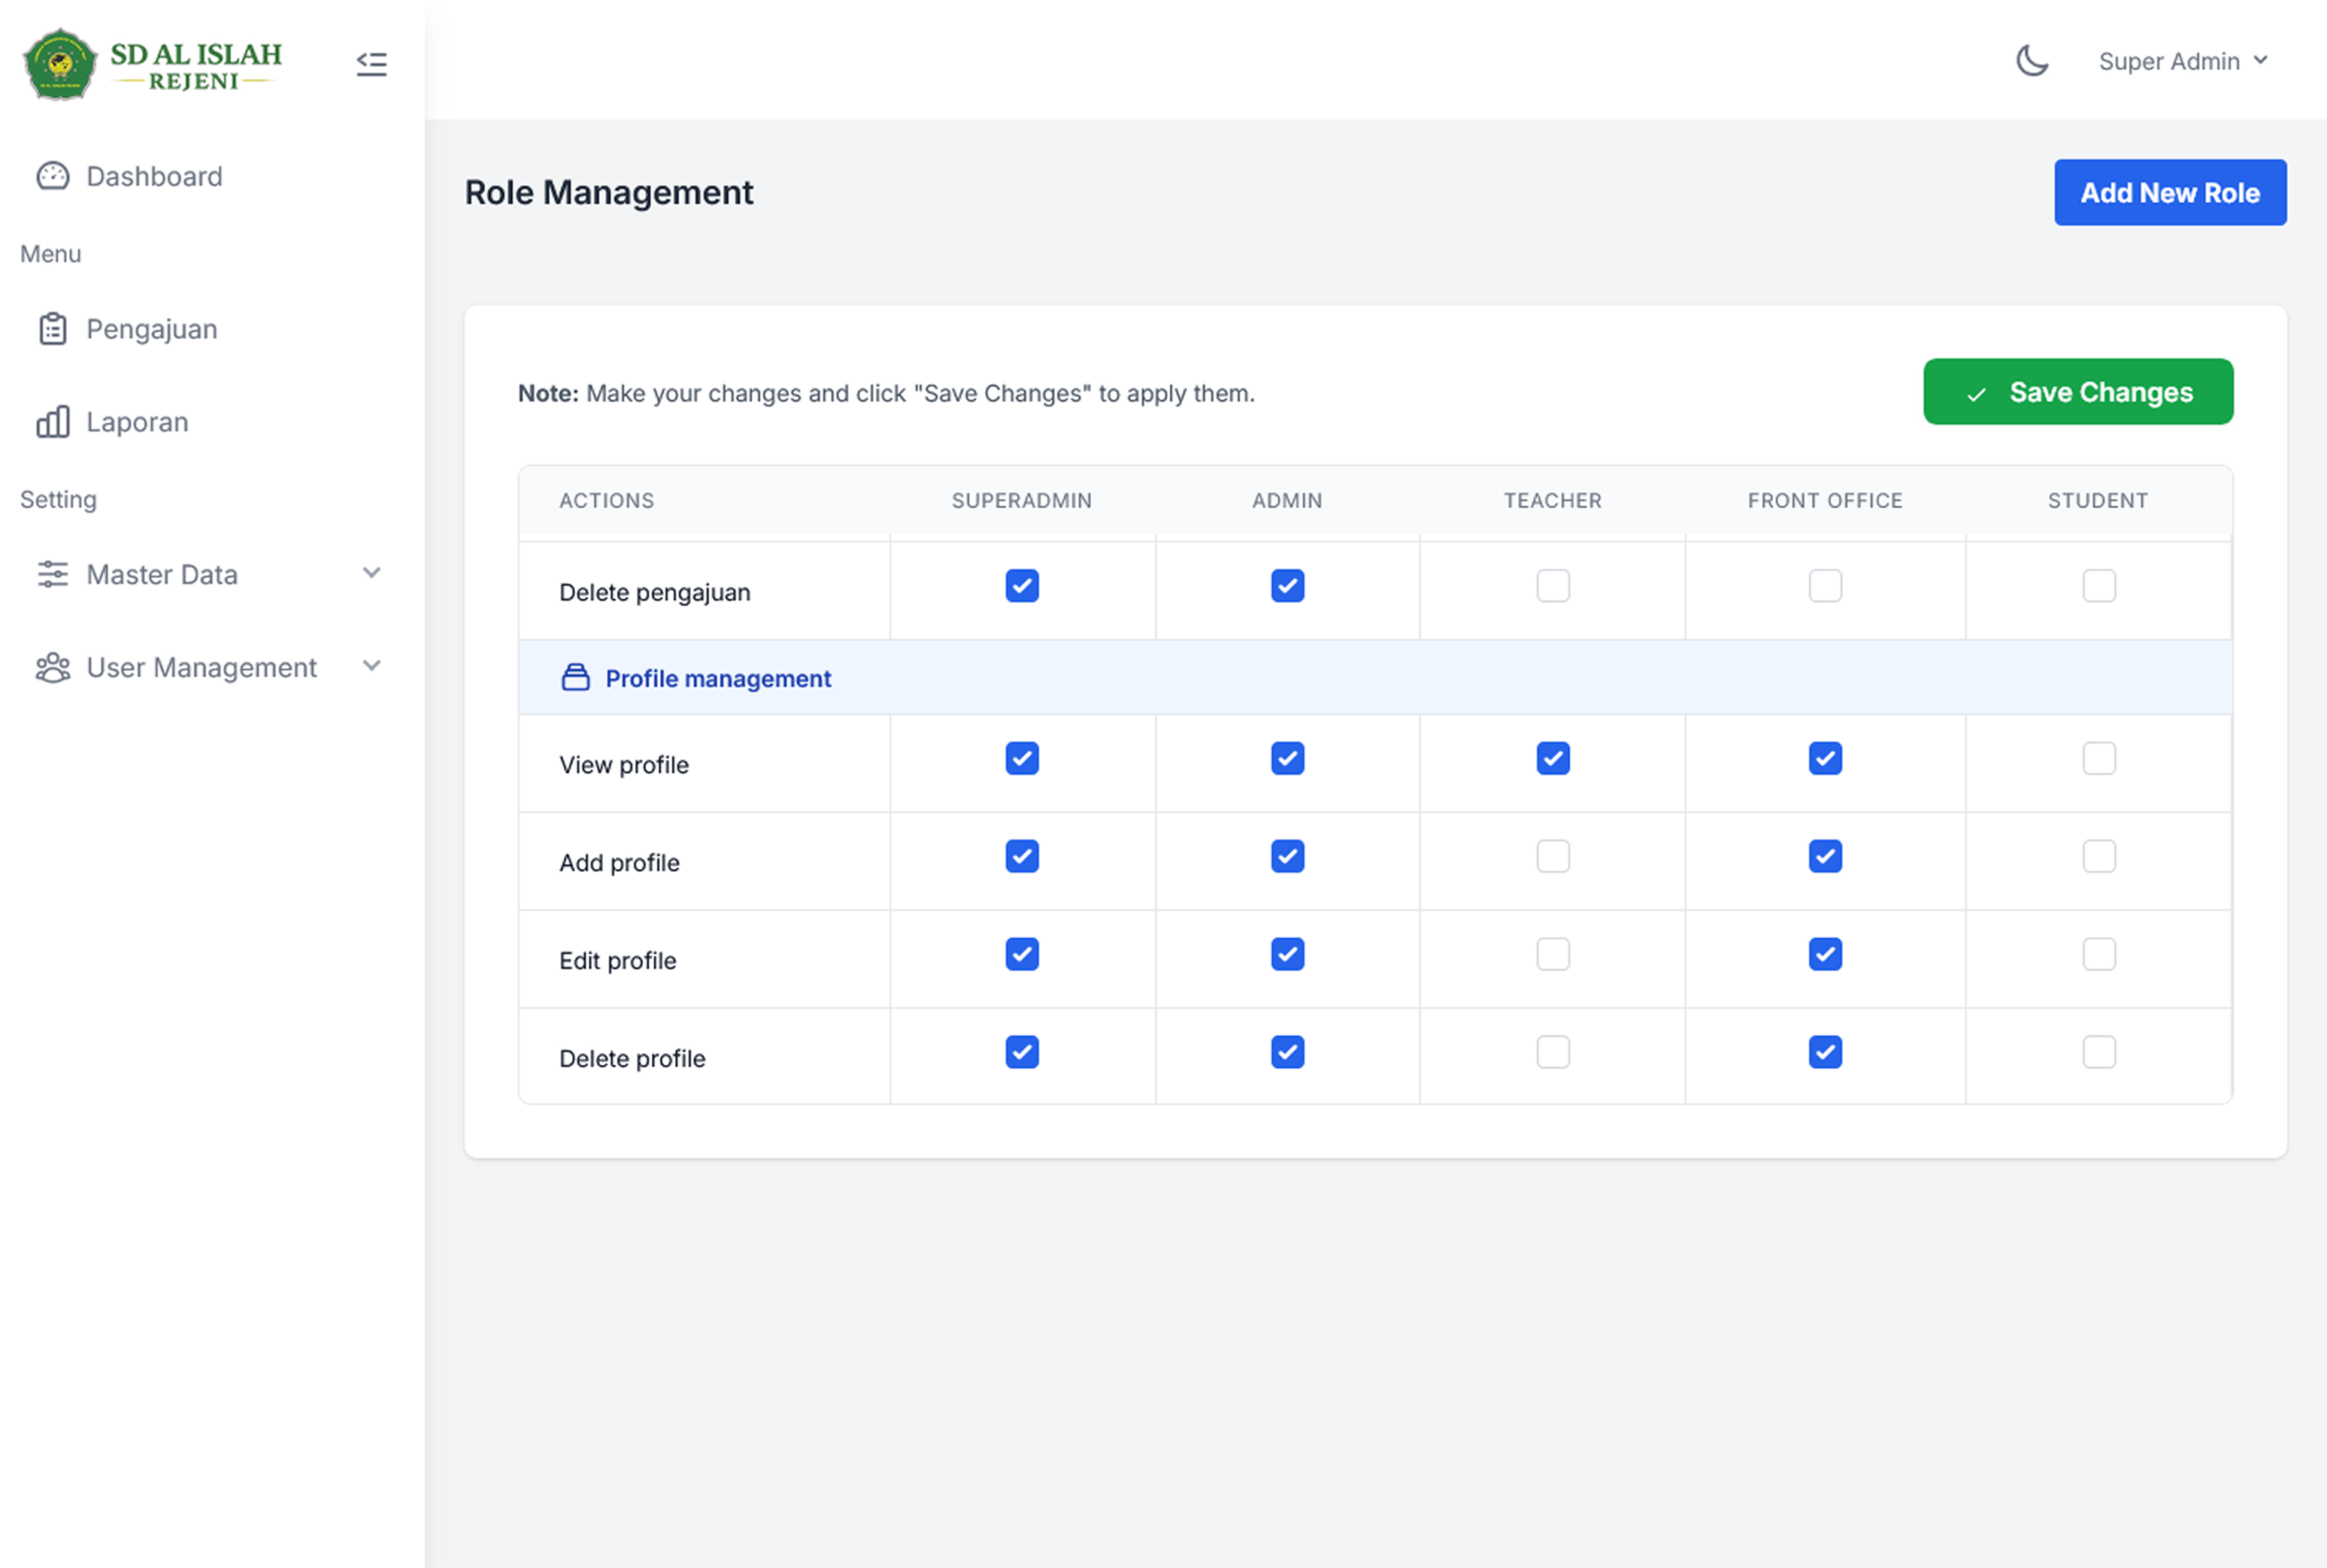Open the Super Admin account dropdown
Screen dimensions: 2327x1568
click(x=2183, y=61)
